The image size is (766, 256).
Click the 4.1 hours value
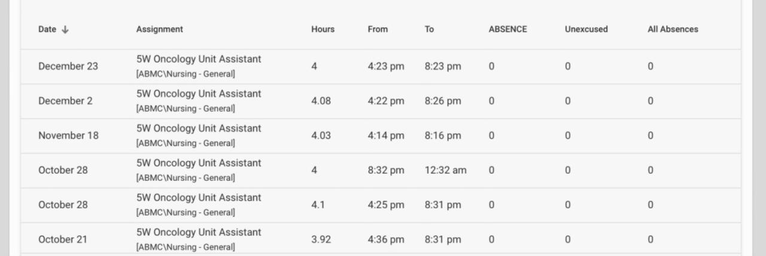tap(318, 205)
